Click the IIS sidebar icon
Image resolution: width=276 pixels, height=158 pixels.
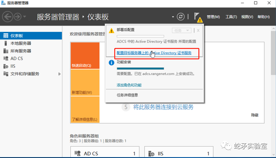[x=6, y=66]
